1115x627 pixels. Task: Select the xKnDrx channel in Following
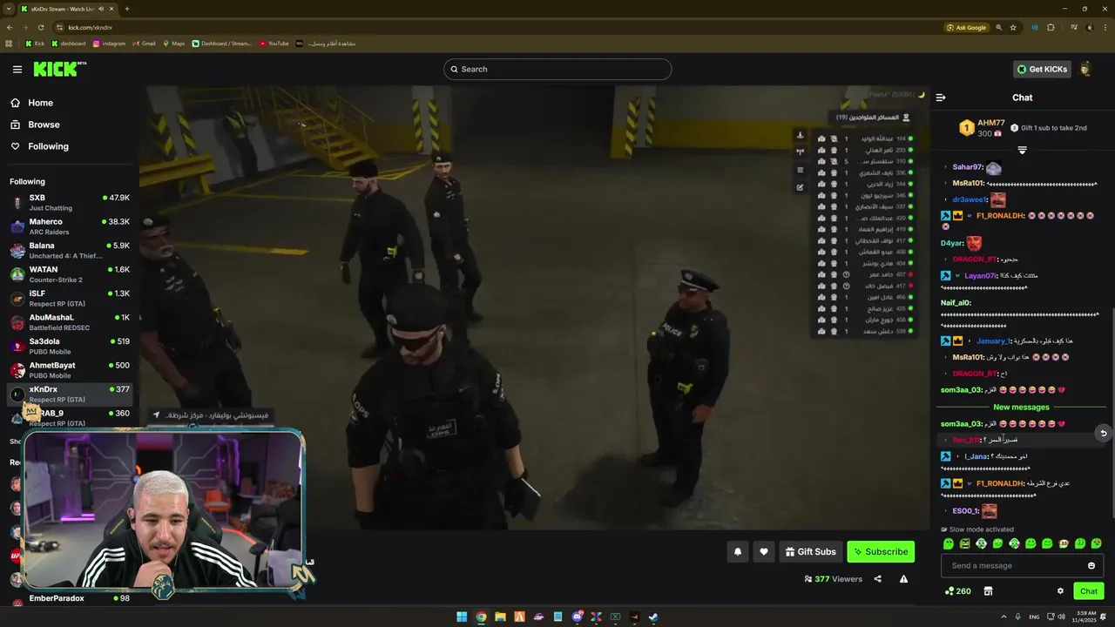[x=70, y=394]
